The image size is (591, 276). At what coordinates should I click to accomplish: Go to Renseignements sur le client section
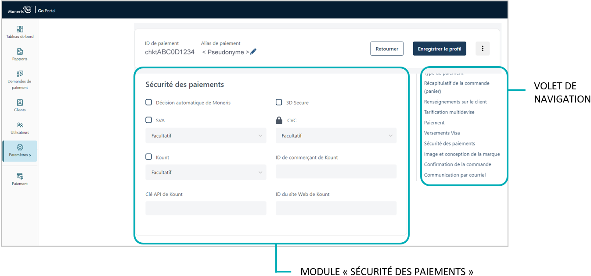coord(455,102)
